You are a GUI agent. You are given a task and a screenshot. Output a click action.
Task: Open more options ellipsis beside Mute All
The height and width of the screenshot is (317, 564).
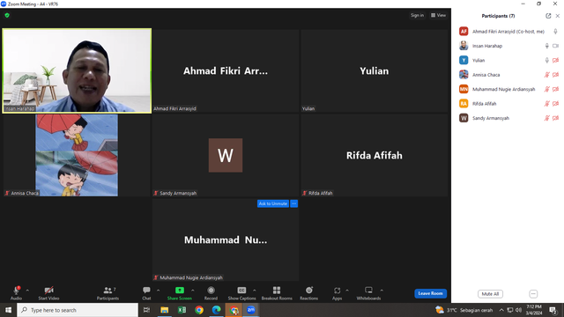[x=533, y=293]
